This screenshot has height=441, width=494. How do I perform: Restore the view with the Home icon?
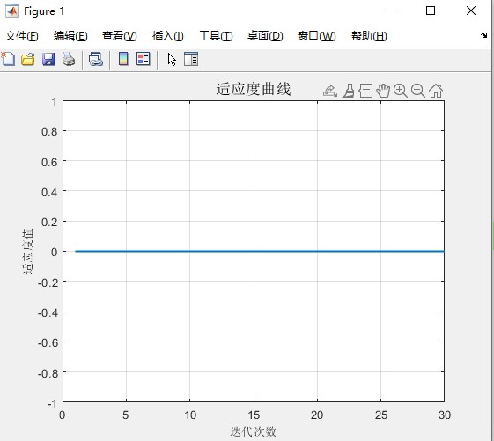coord(436,91)
